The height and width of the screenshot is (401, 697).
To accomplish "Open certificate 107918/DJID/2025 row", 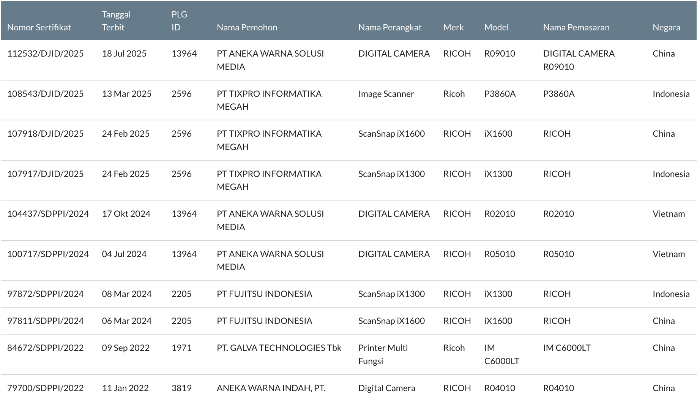I will coord(348,140).
